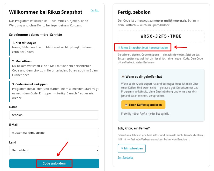Click step '1. Hier eintragen' block
This screenshot has width=214, height=171.
coord(54,47)
